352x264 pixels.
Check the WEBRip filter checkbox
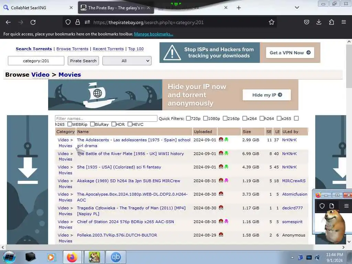[69, 124]
